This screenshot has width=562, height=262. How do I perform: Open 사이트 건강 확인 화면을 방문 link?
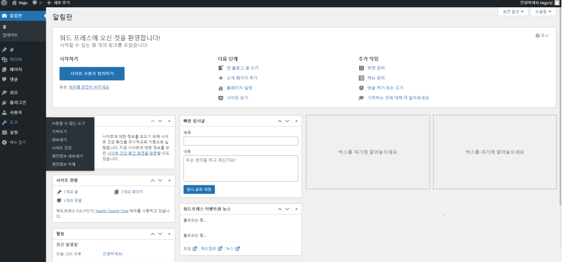[132, 153]
